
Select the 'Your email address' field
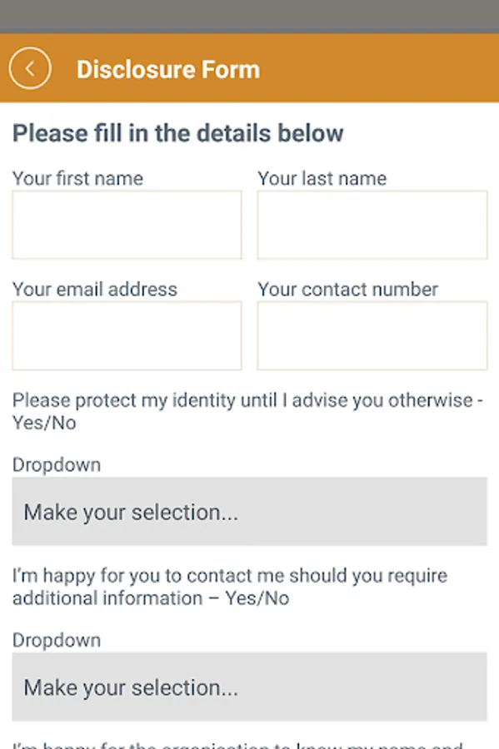(x=126, y=335)
